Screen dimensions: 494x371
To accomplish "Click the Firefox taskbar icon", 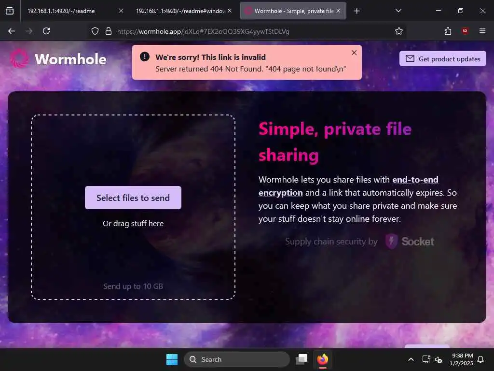I will click(x=323, y=359).
